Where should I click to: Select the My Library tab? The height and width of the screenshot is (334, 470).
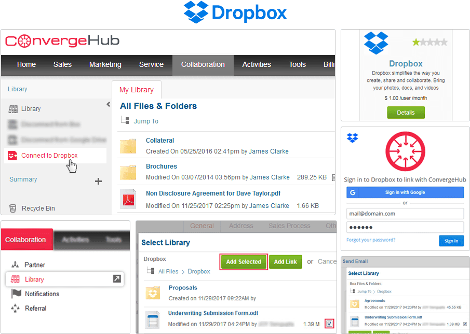coord(137,90)
